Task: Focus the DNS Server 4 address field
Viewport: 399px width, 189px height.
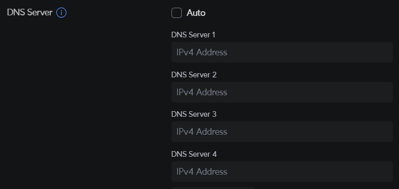Action: (x=282, y=172)
